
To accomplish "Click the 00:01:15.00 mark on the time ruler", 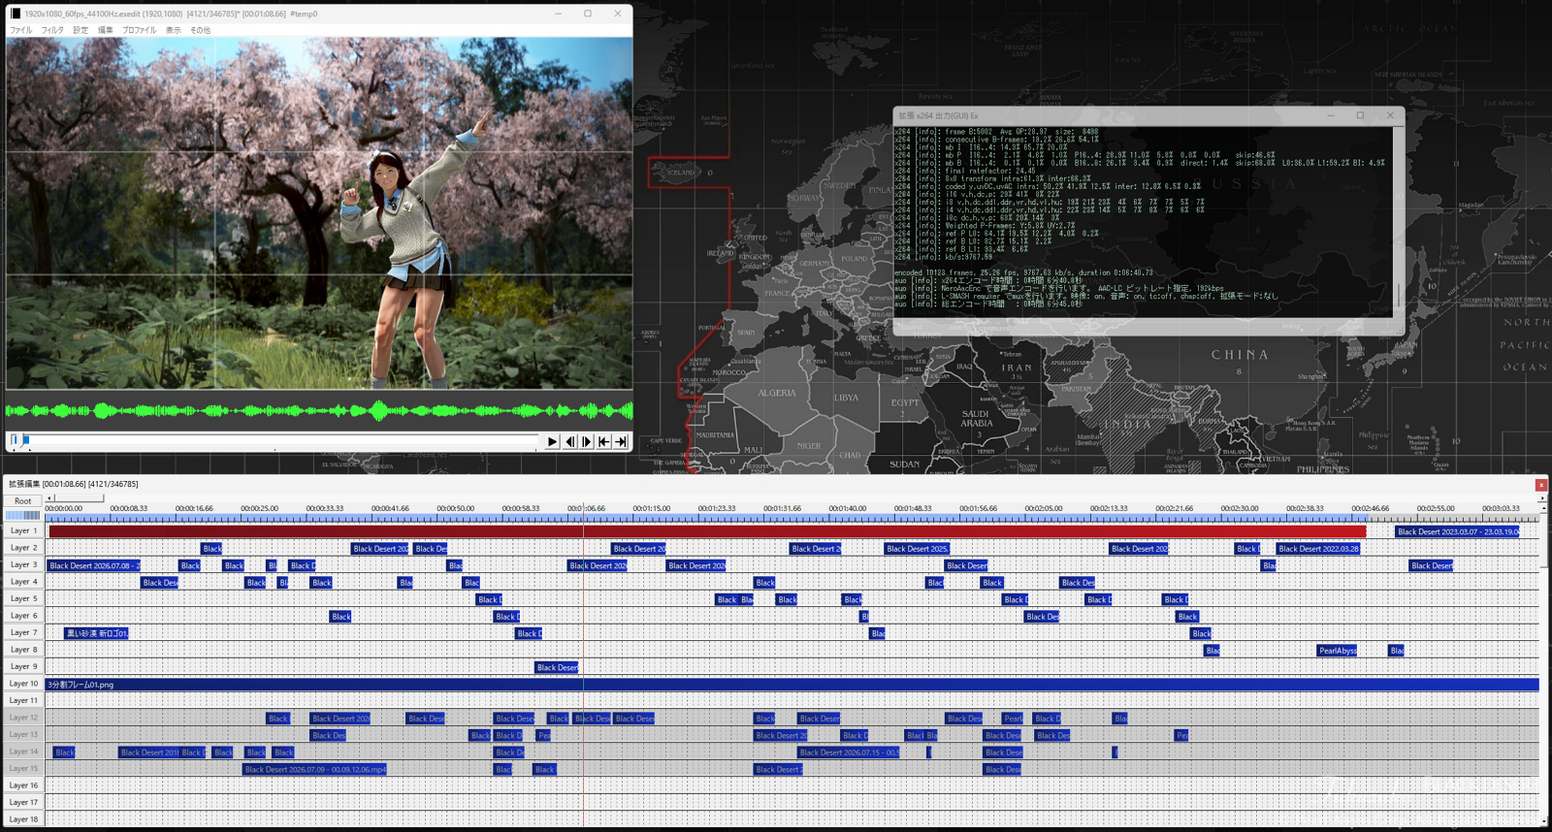I will (652, 508).
